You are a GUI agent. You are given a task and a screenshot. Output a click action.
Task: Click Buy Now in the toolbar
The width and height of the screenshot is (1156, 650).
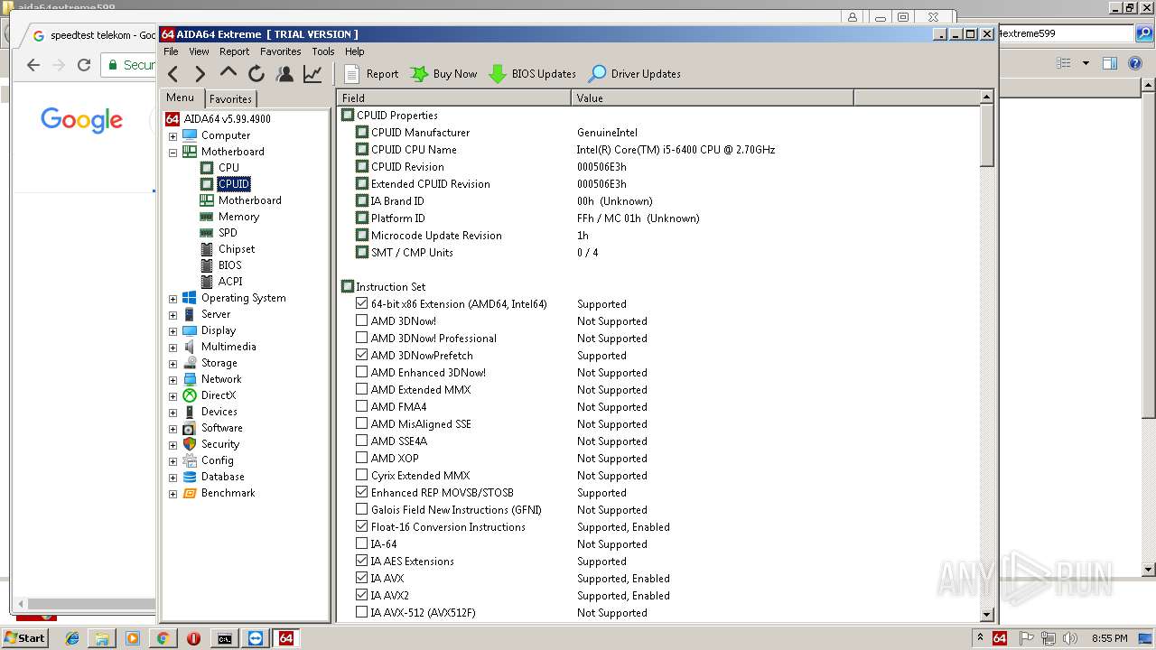coord(443,74)
